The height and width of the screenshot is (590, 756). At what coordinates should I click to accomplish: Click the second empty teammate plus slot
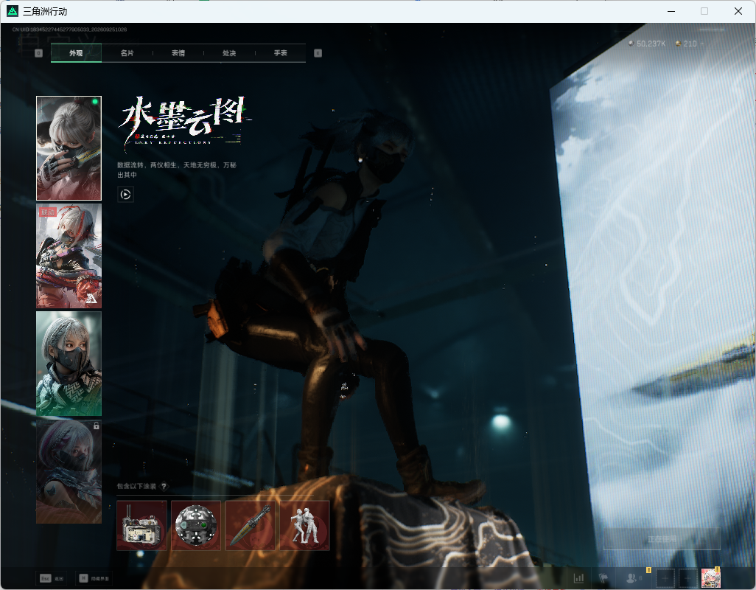tap(688, 577)
